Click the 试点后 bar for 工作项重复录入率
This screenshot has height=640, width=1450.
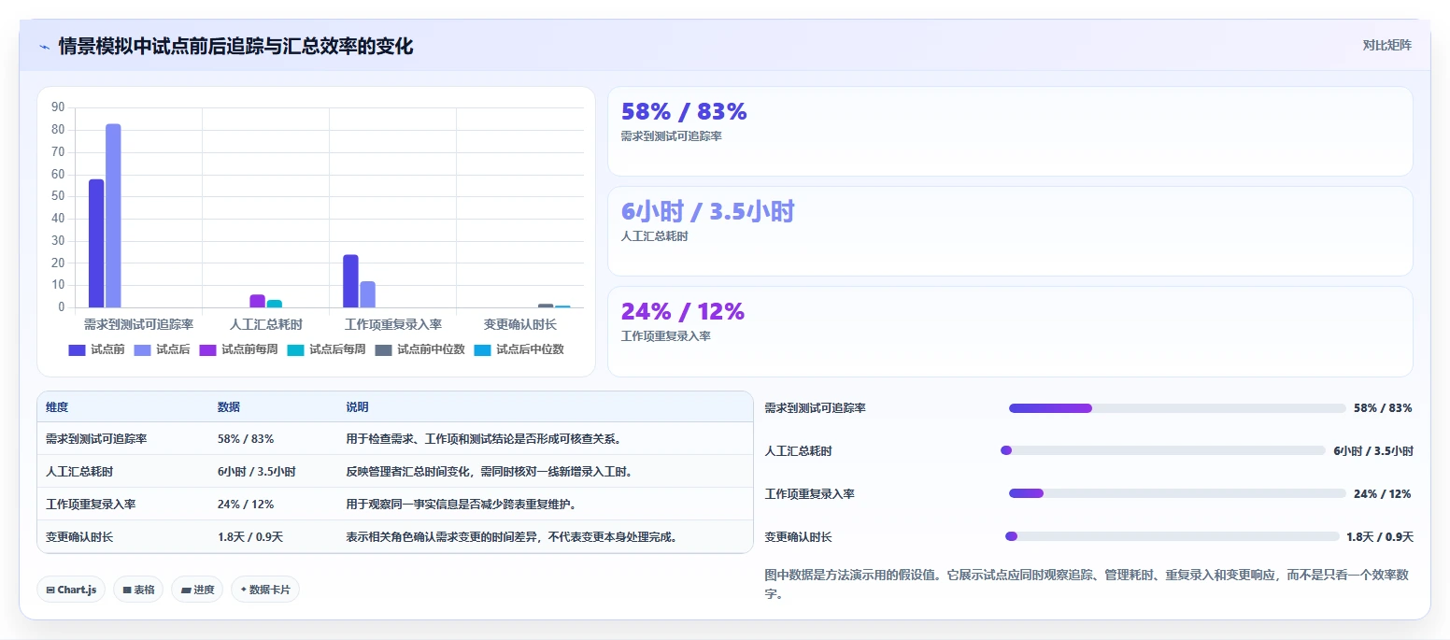click(368, 294)
